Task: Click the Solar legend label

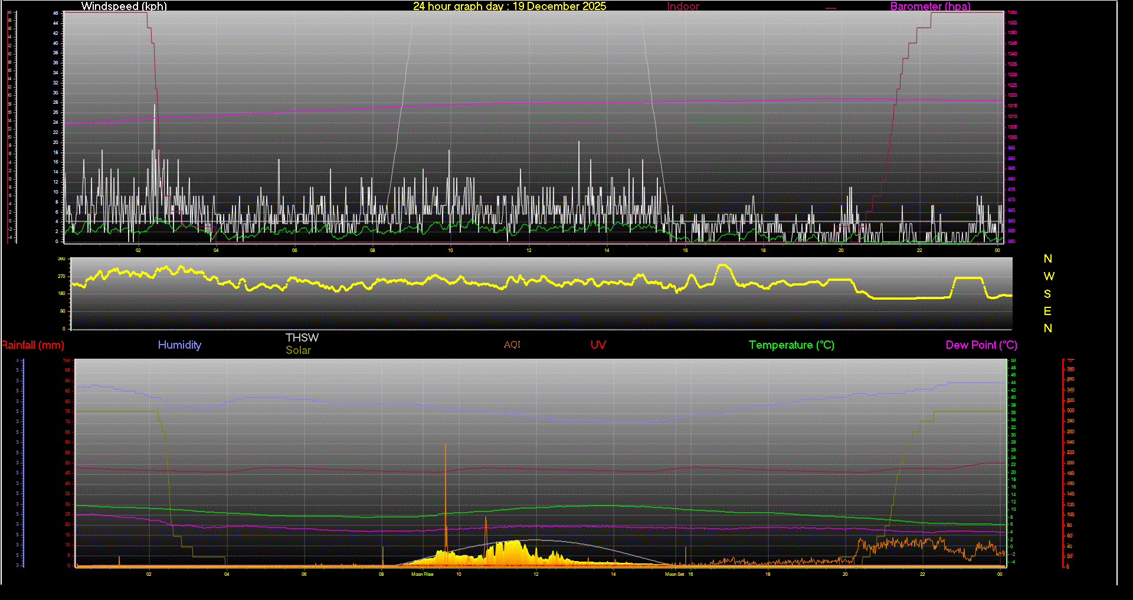Action: pos(298,350)
